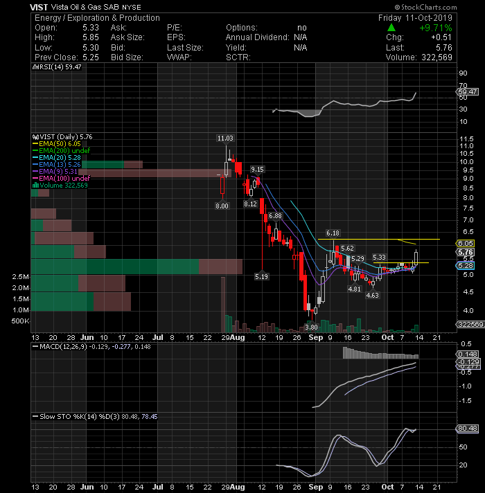Click the High value 5.85
This screenshot has width=485, height=493.
[x=91, y=37]
